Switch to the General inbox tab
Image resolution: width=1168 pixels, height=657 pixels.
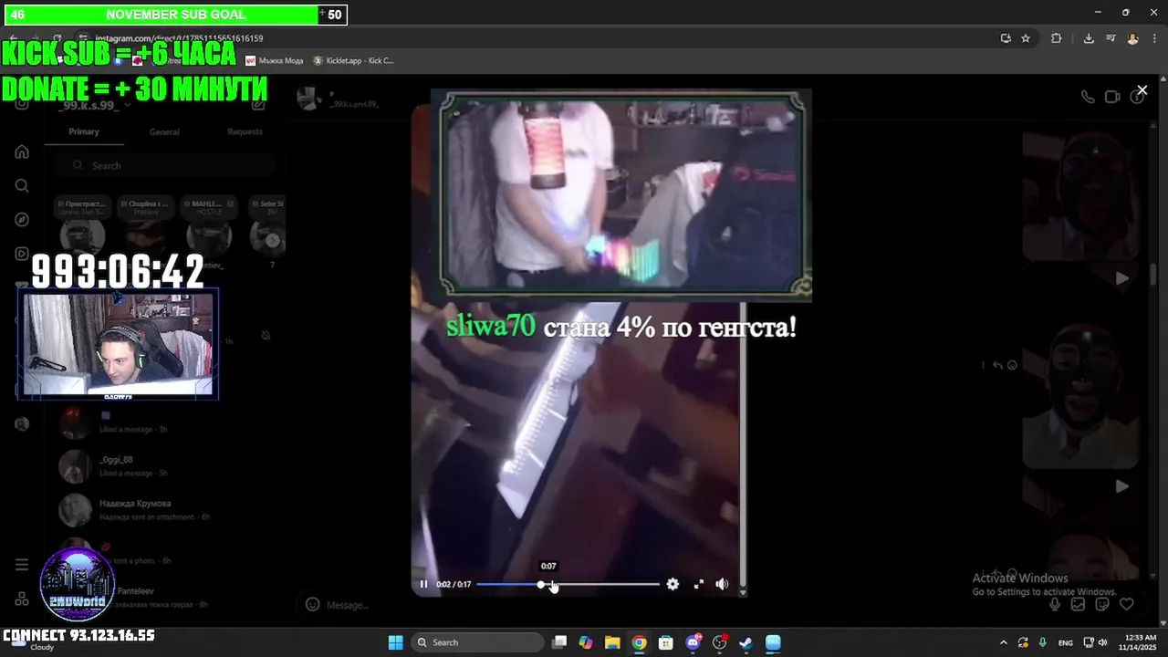click(164, 131)
